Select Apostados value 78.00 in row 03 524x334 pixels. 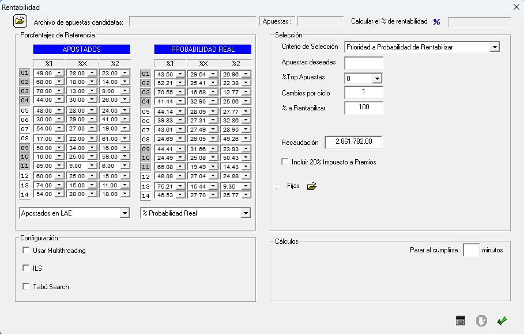click(44, 91)
